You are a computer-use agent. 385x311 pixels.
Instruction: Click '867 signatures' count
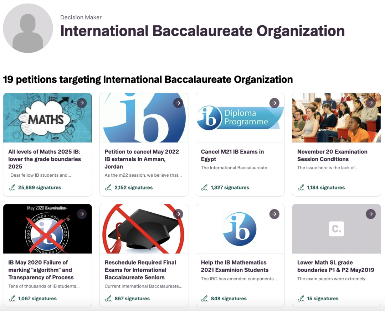click(x=132, y=299)
